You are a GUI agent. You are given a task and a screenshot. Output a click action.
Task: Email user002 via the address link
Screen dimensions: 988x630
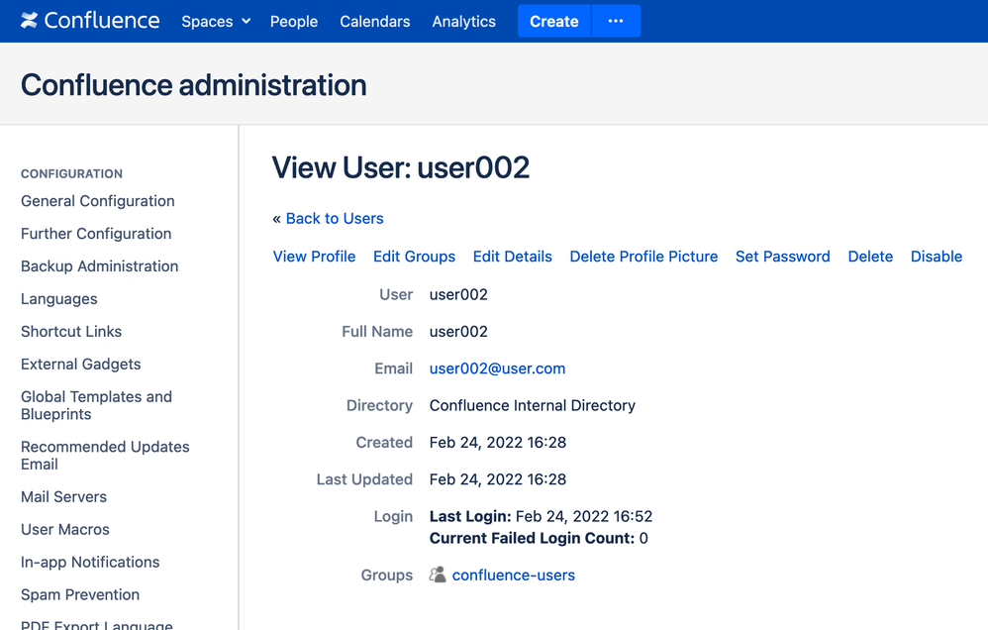click(x=497, y=367)
